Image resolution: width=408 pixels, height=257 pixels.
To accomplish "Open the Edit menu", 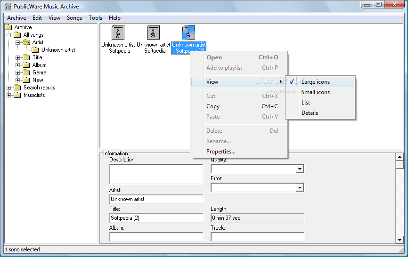I will (37, 18).
